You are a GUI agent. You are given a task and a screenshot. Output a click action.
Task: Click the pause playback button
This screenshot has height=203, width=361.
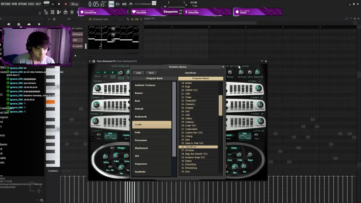[52, 4]
